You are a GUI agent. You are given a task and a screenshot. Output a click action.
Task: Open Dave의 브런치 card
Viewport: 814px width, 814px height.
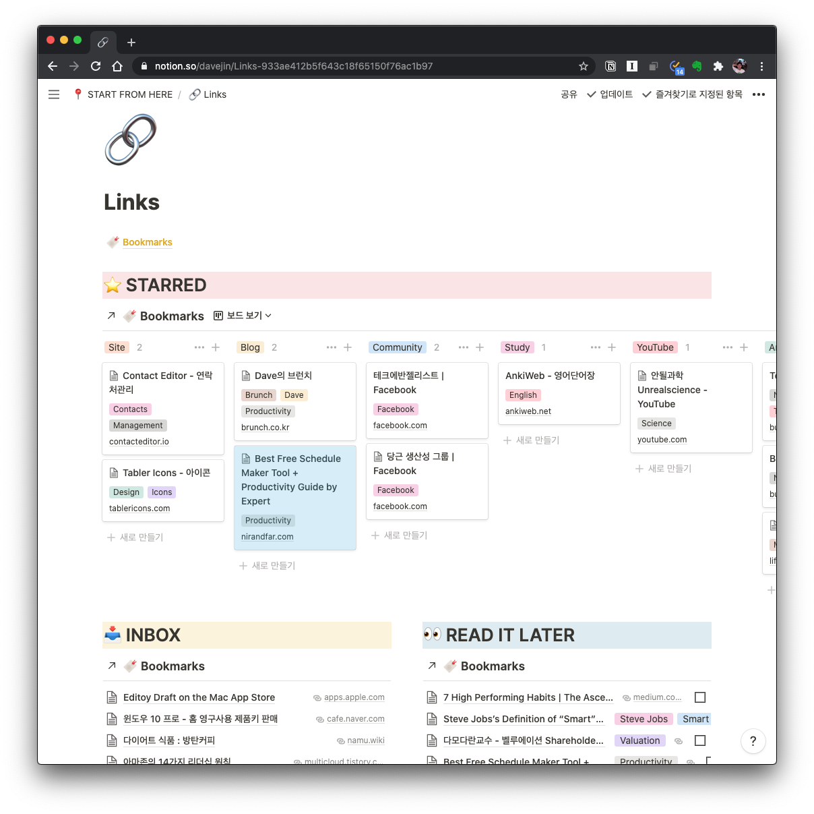(295, 401)
